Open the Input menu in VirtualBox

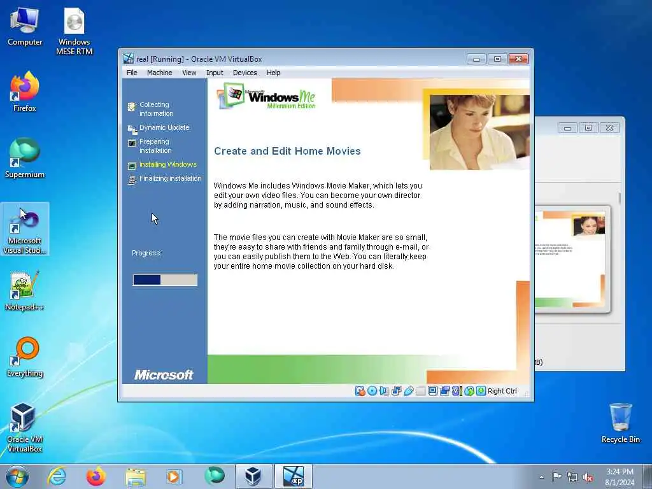(215, 73)
